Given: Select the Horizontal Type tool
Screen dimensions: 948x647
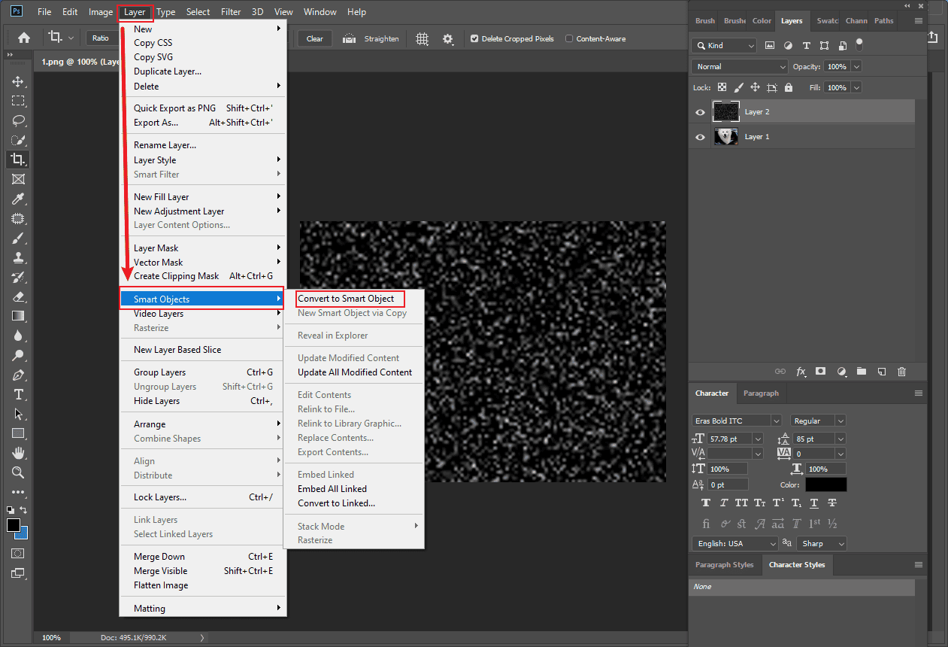Looking at the screenshot, I should [x=18, y=394].
